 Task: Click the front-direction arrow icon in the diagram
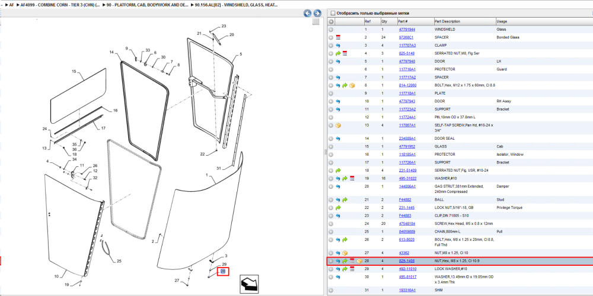pyautogui.click(x=249, y=284)
